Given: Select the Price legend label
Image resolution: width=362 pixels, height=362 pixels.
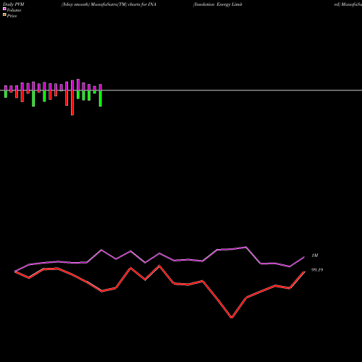Looking at the screenshot, I should tap(12, 16).
